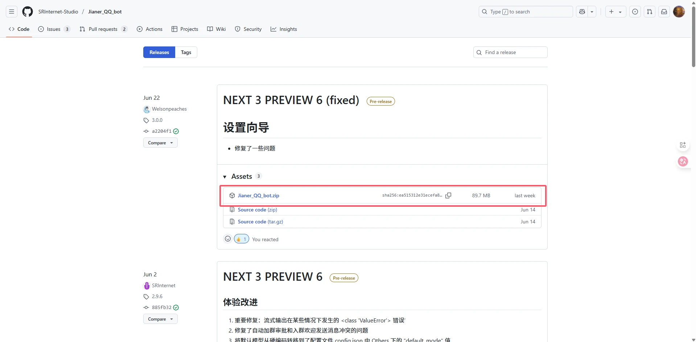The width and height of the screenshot is (696, 342).
Task: Click the package icon beside Jianer_QQ_bot.zip
Action: [232, 195]
